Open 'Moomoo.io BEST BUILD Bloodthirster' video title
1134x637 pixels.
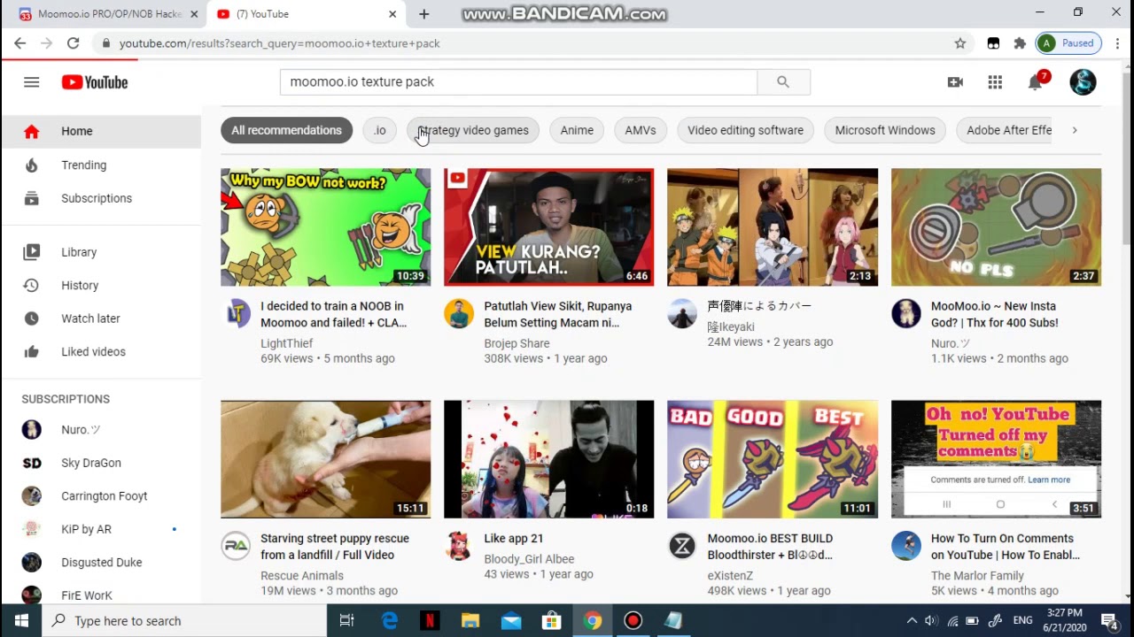[x=770, y=547]
